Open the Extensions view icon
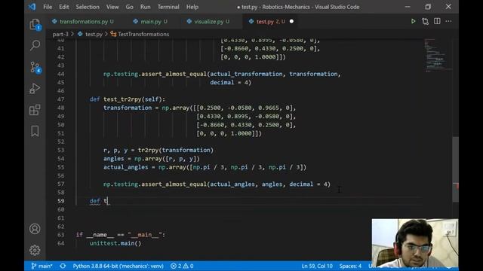The width and height of the screenshot is (483, 271). [x=35, y=110]
